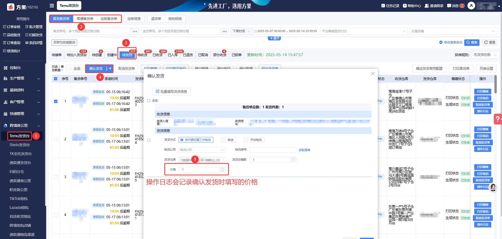Check 全选 next to 确认发货 button
The image size is (502, 239).
point(70,68)
